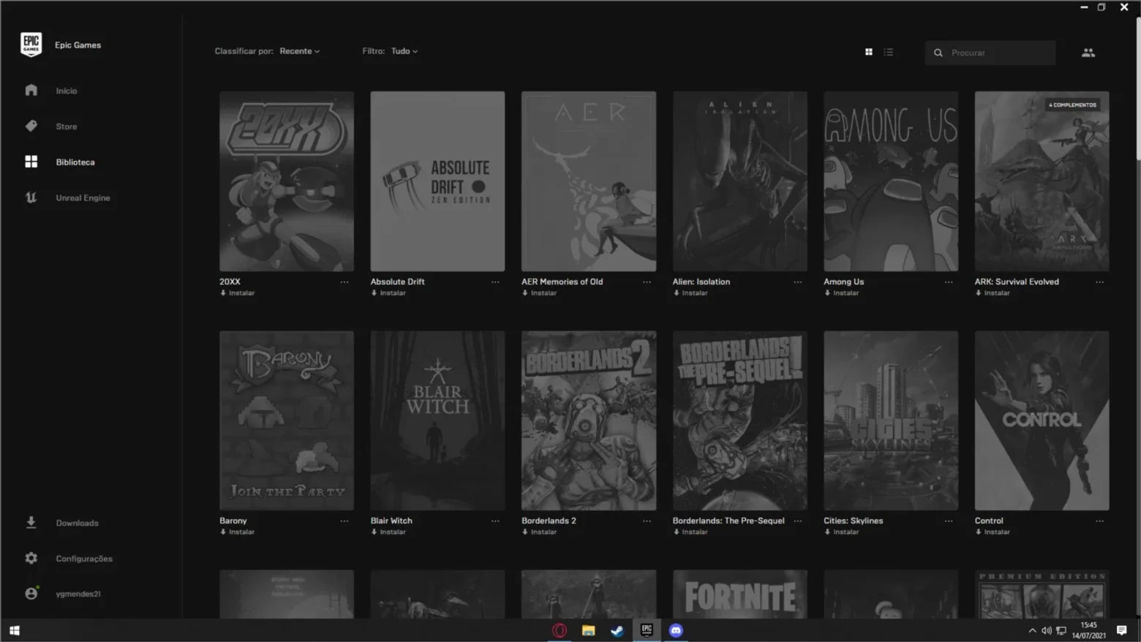Open Discord from taskbar
1141x642 pixels.
(x=676, y=630)
